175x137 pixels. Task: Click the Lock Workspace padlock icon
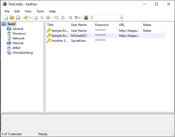click(86, 18)
